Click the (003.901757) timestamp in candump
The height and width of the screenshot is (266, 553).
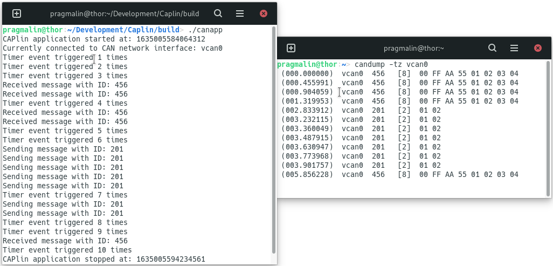pyautogui.click(x=307, y=165)
